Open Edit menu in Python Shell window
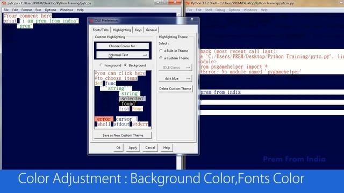The width and height of the screenshot is (344, 193). [x=198, y=10]
